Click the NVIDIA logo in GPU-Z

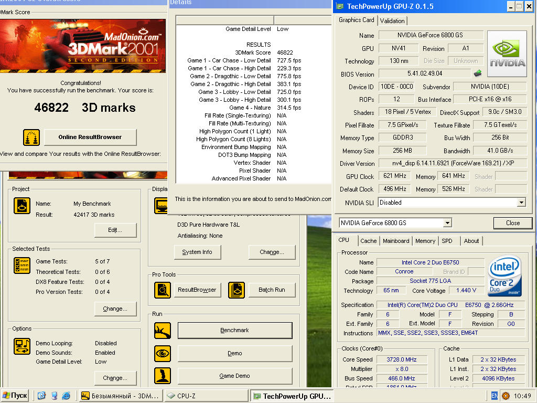click(x=507, y=54)
